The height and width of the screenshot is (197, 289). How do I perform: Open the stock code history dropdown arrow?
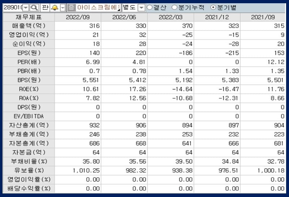click(x=26, y=8)
